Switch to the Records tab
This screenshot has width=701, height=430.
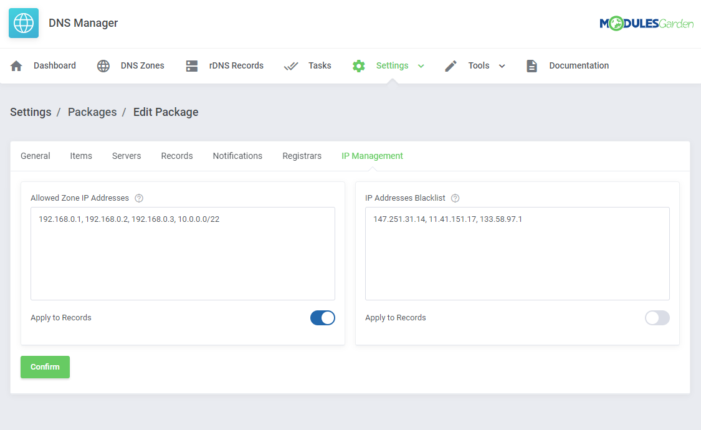[x=177, y=156]
